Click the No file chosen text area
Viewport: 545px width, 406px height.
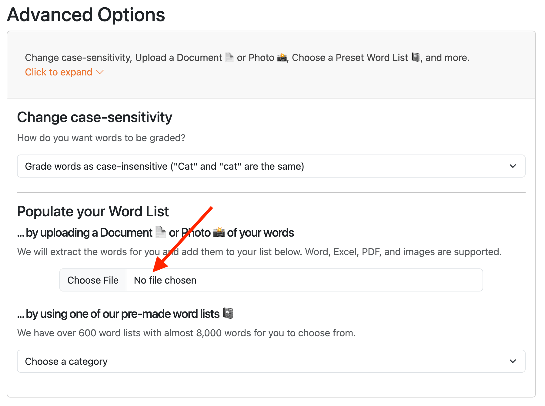click(x=165, y=280)
